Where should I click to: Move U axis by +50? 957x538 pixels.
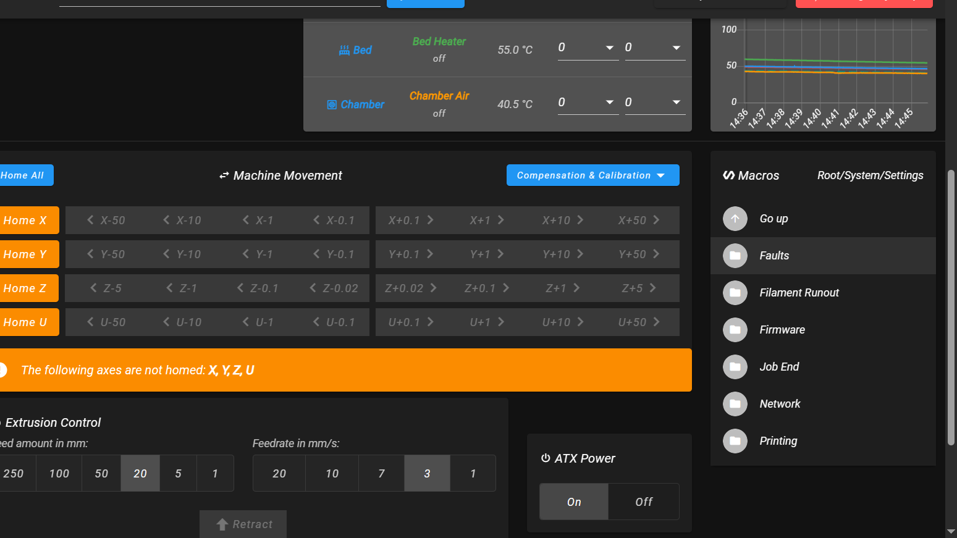[639, 322]
